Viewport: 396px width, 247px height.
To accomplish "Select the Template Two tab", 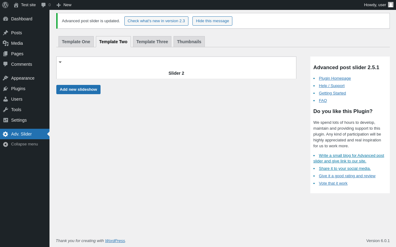I will (x=113, y=42).
